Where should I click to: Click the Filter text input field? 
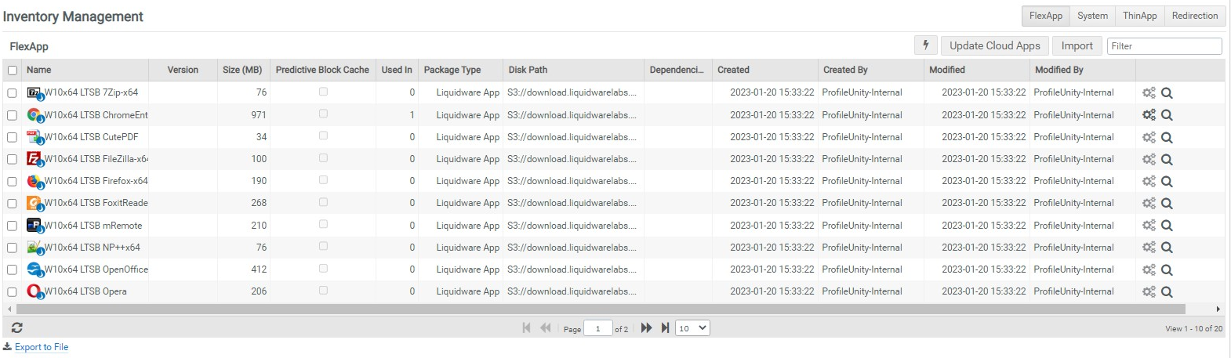click(1164, 46)
